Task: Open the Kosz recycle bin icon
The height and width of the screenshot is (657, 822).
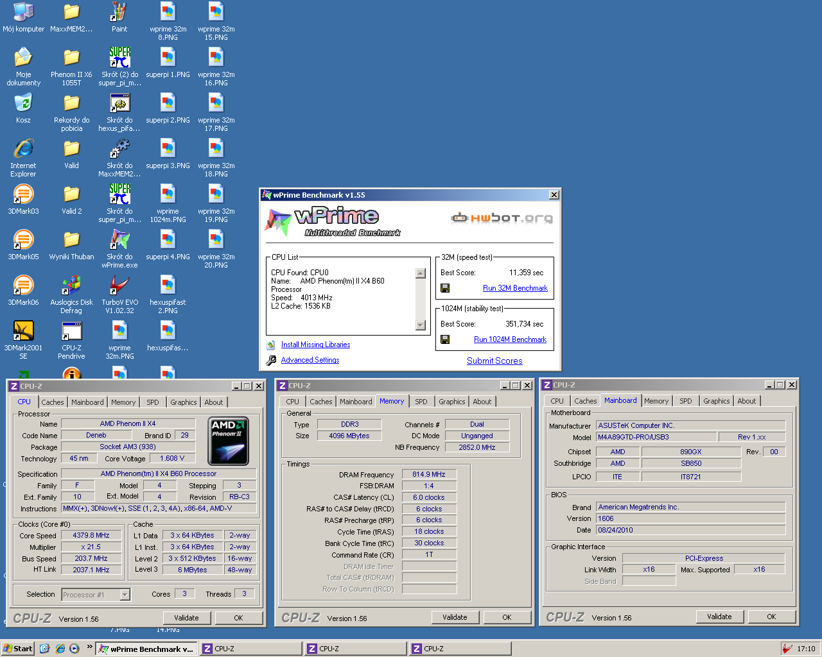Action: pyautogui.click(x=23, y=103)
